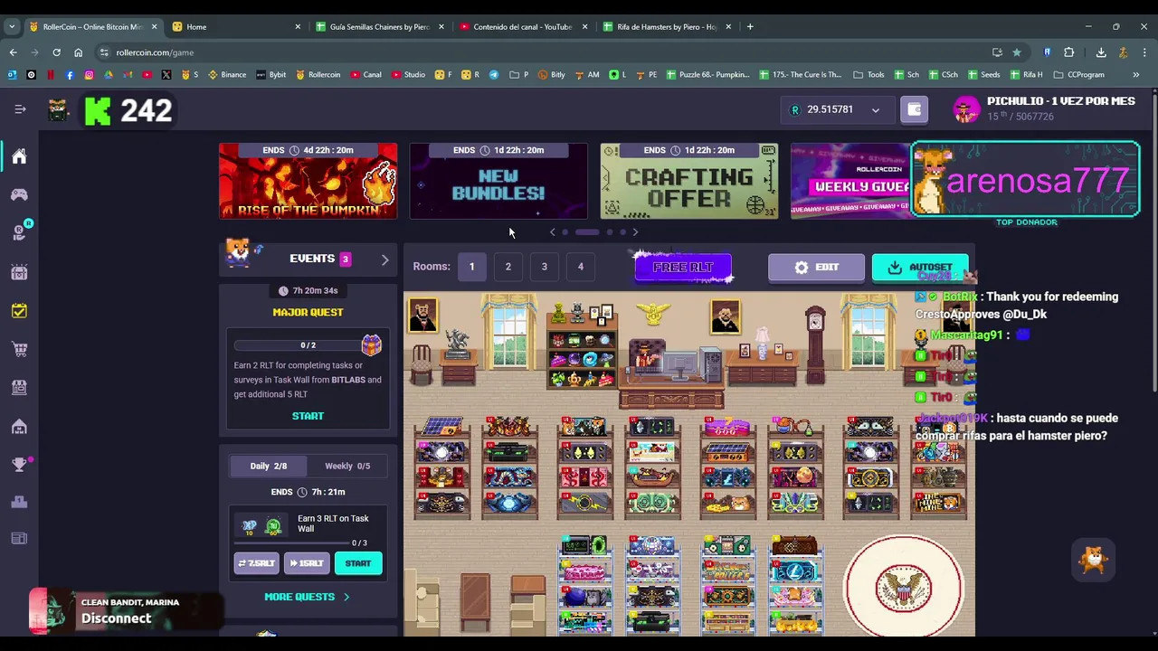
Task: Switch to room 4
Action: (x=580, y=267)
